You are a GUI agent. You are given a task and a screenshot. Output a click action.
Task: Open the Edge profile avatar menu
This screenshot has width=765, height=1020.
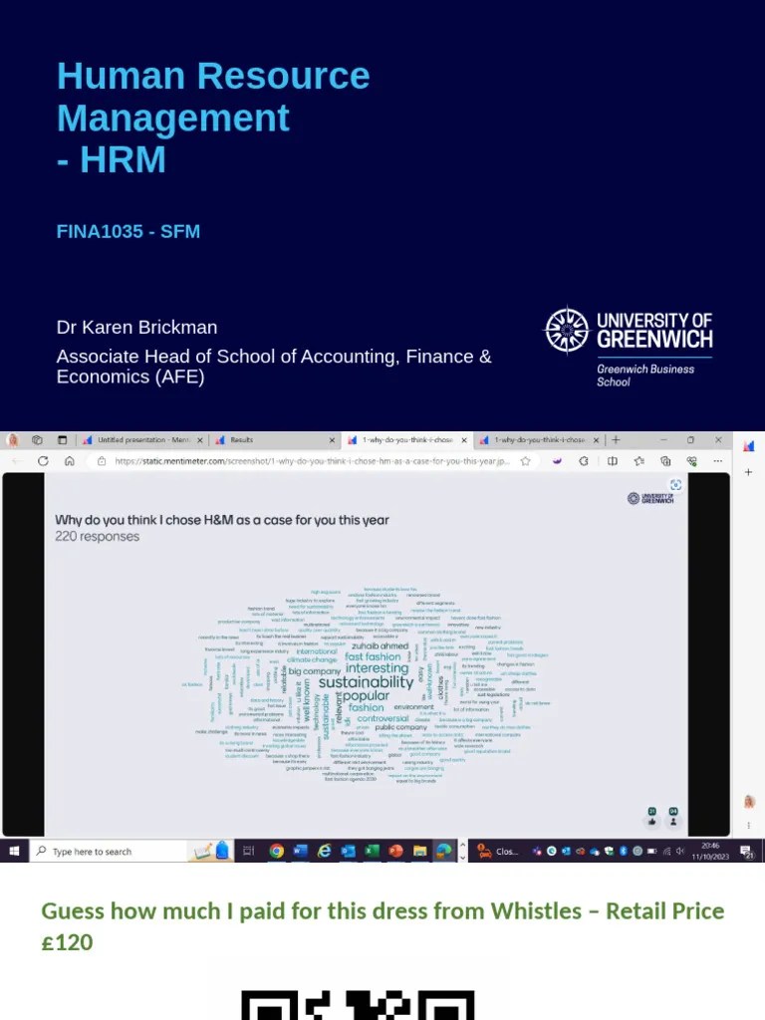pos(12,440)
